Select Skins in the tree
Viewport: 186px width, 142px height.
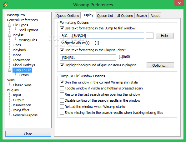click(11, 80)
